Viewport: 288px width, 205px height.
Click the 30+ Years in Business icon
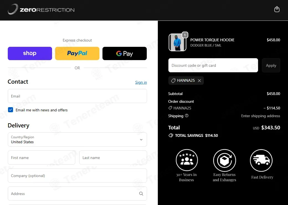187,160
